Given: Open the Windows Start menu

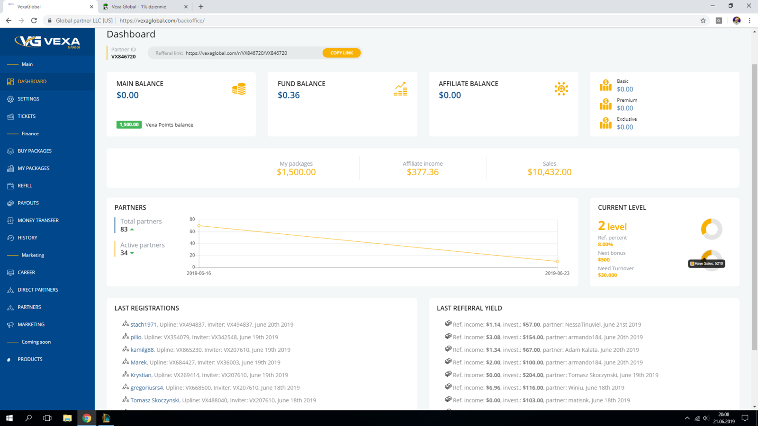Looking at the screenshot, I should (9, 418).
